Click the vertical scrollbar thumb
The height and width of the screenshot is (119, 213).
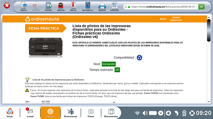click(209, 30)
